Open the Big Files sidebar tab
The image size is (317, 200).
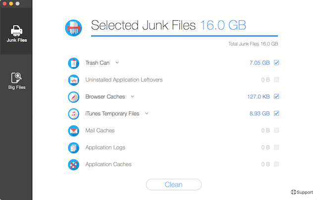click(x=16, y=81)
